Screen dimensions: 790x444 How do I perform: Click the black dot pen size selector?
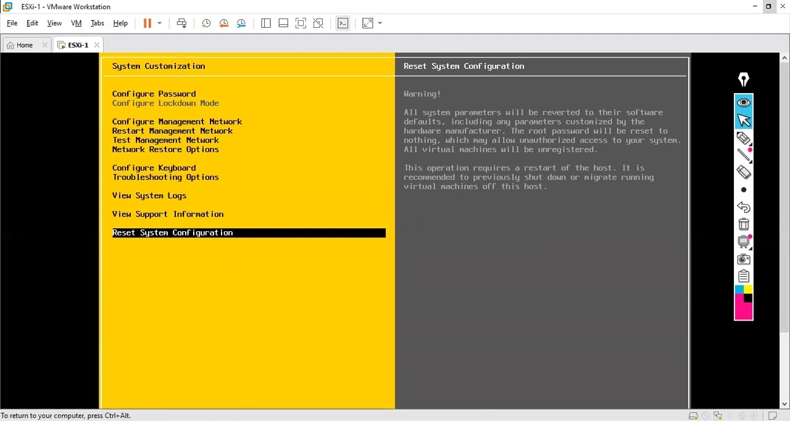coord(743,190)
